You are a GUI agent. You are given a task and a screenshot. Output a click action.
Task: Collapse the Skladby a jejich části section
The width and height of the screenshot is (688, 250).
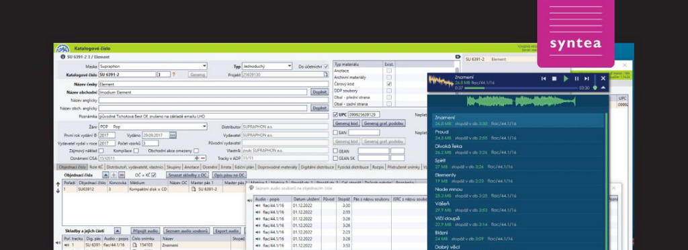click(117, 231)
